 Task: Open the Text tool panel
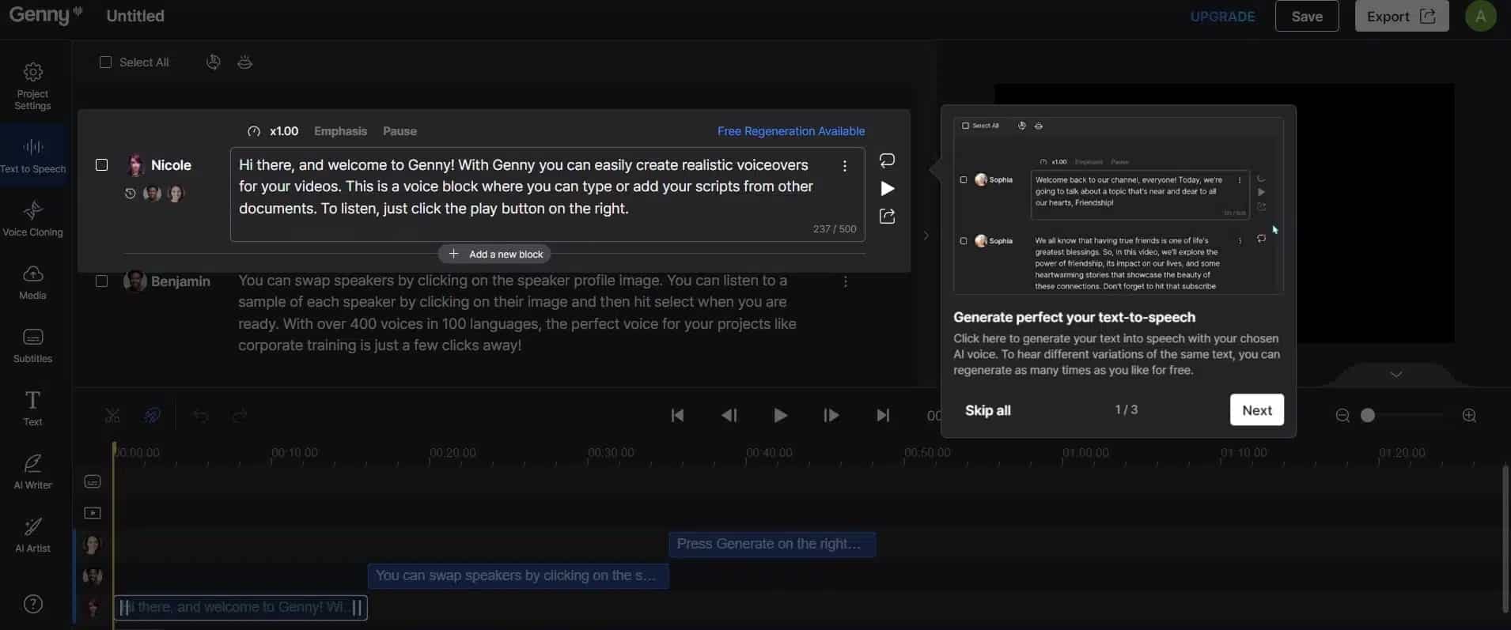click(x=32, y=408)
